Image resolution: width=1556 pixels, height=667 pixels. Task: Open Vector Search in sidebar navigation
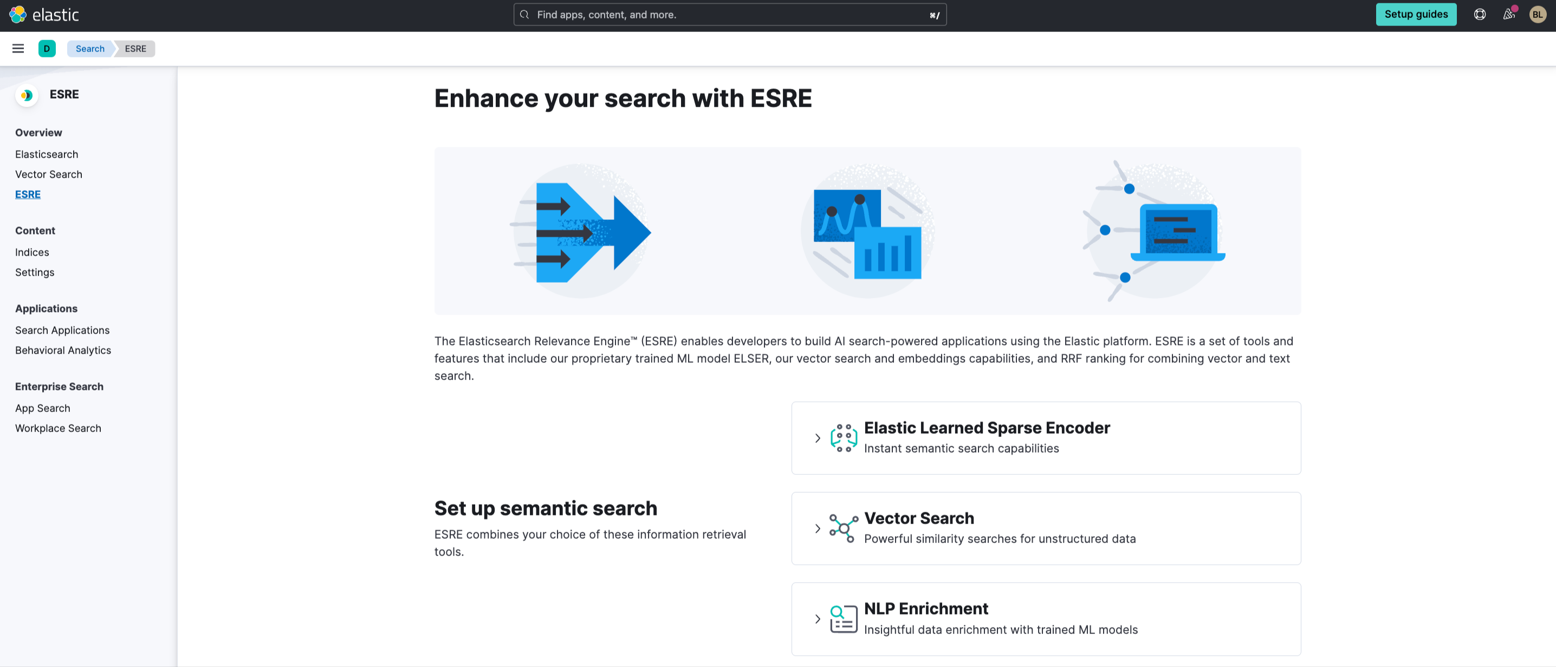[48, 174]
